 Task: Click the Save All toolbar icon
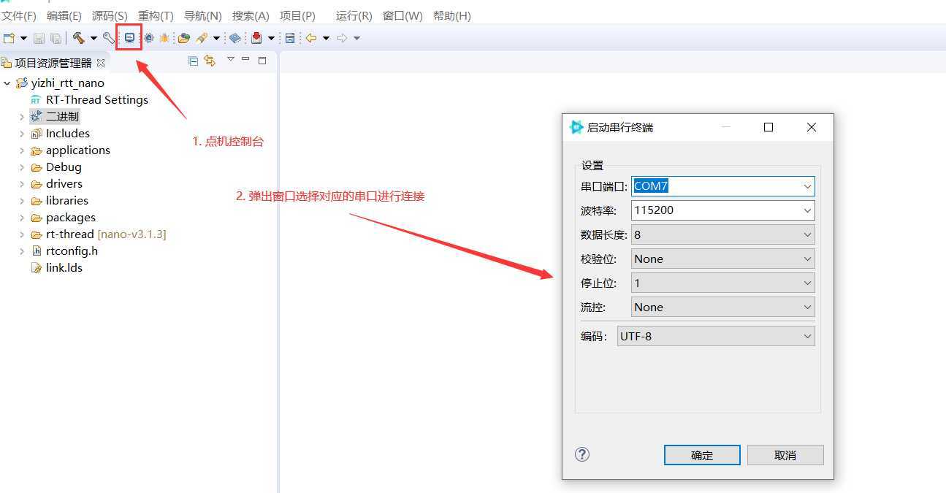click(x=56, y=38)
